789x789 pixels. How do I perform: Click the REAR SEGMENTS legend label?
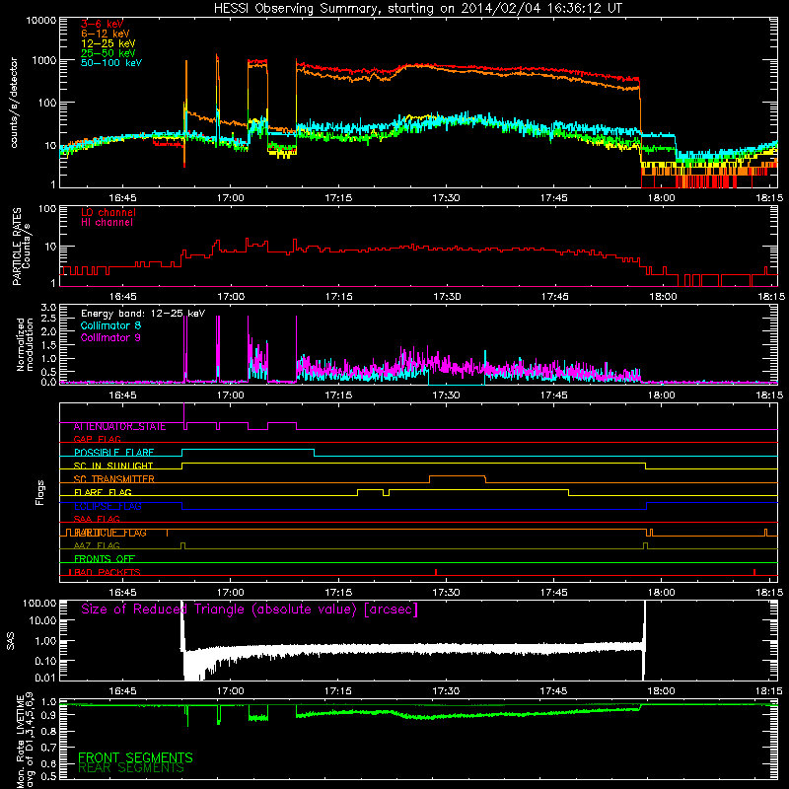(x=131, y=768)
